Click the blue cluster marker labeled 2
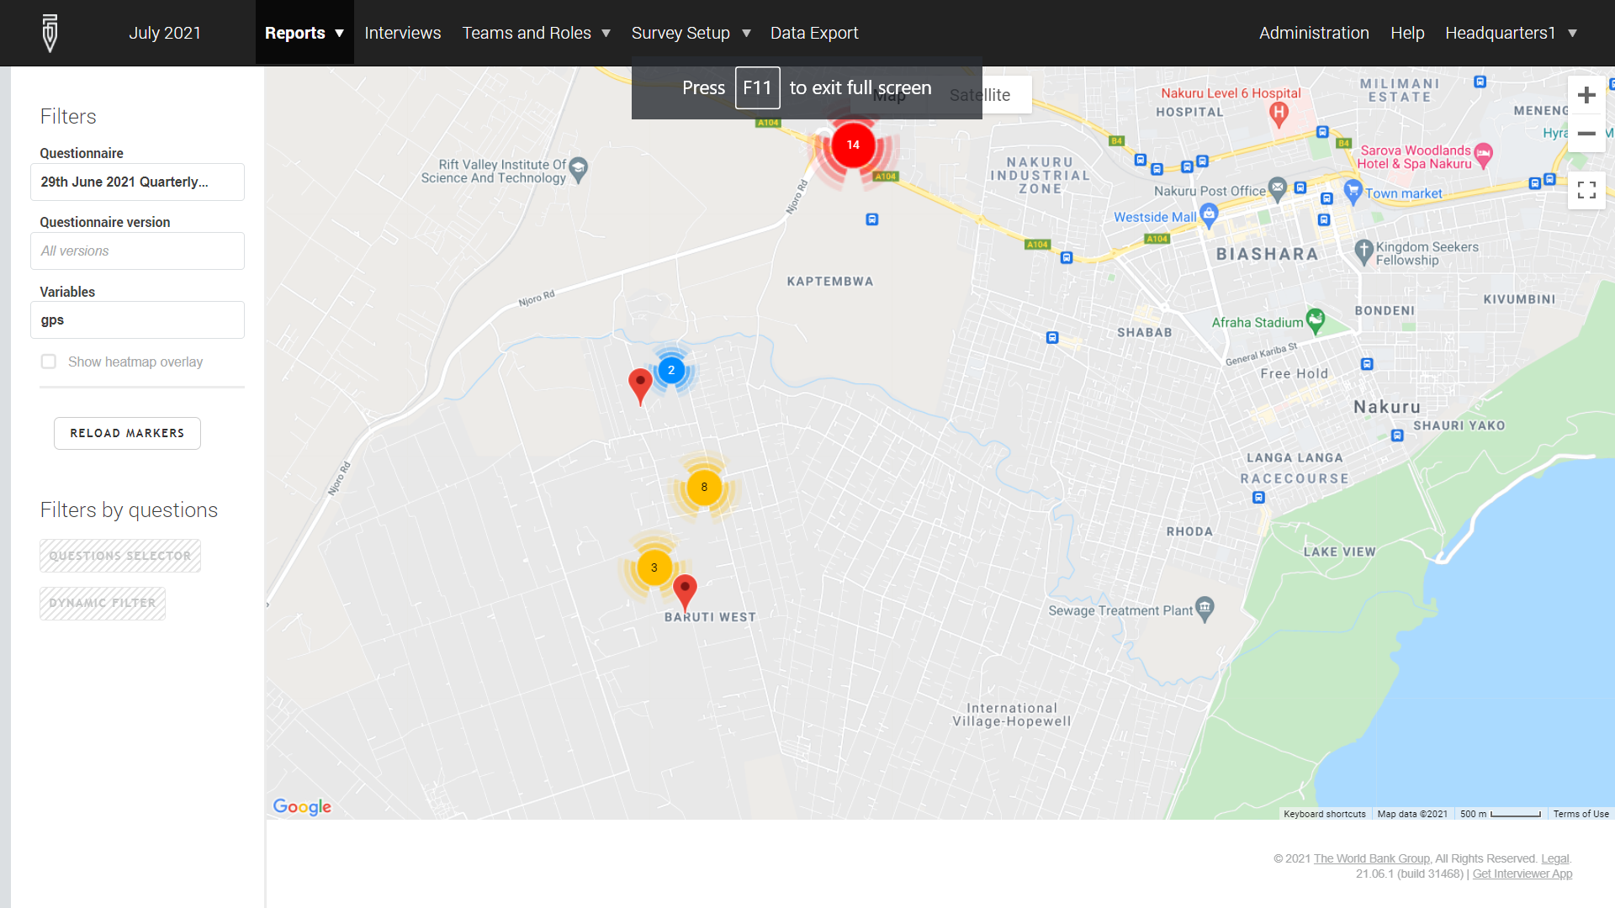The image size is (1615, 908). pos(670,369)
